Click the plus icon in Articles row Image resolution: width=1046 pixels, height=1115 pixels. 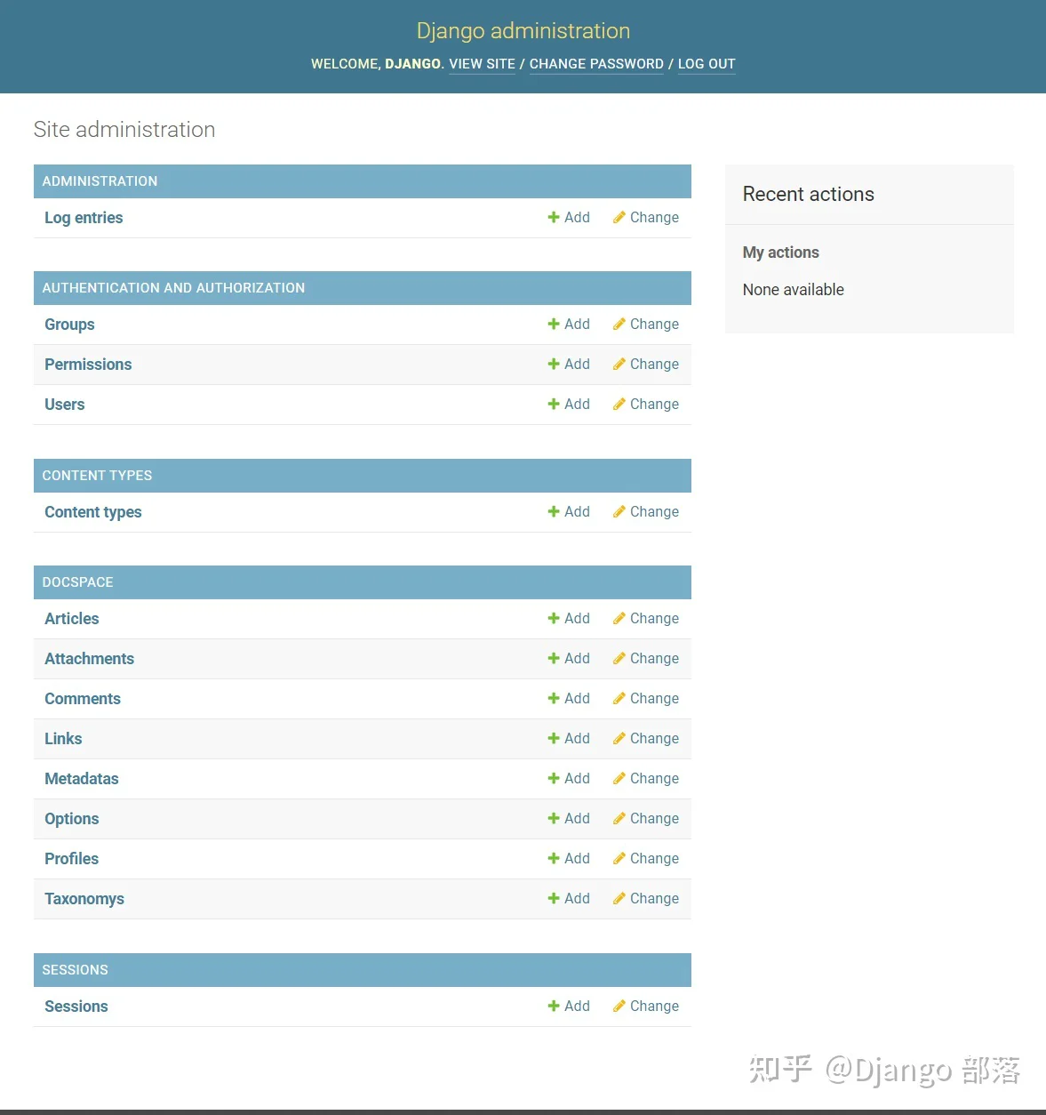point(554,618)
